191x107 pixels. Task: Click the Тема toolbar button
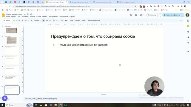[84, 21]
